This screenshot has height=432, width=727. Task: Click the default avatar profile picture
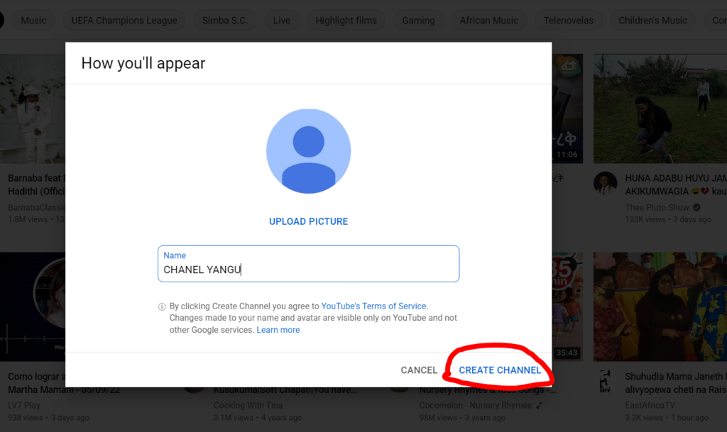[x=308, y=151]
